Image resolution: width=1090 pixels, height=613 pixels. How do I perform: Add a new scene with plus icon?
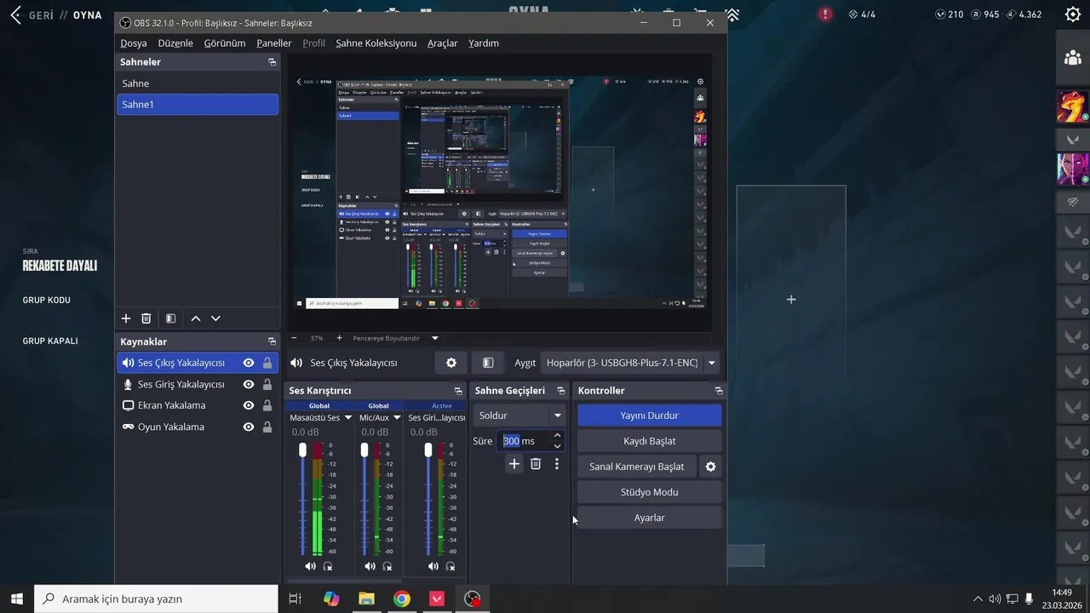126,318
